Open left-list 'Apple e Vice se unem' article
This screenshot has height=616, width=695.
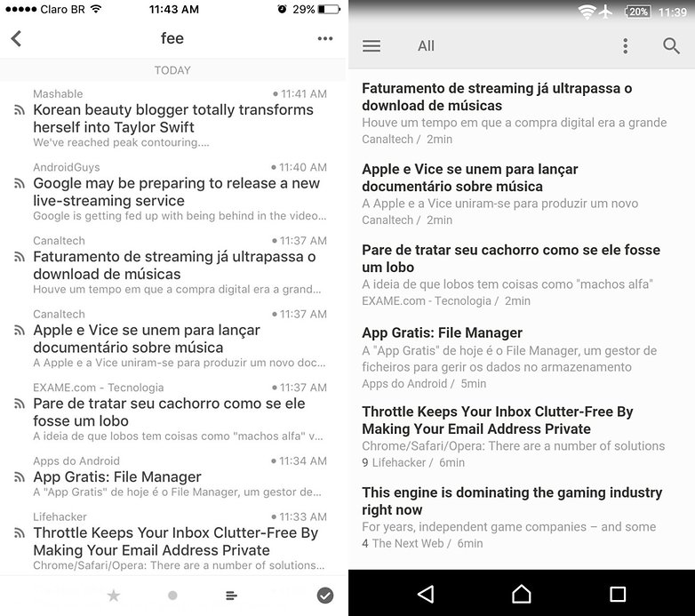[x=147, y=339]
